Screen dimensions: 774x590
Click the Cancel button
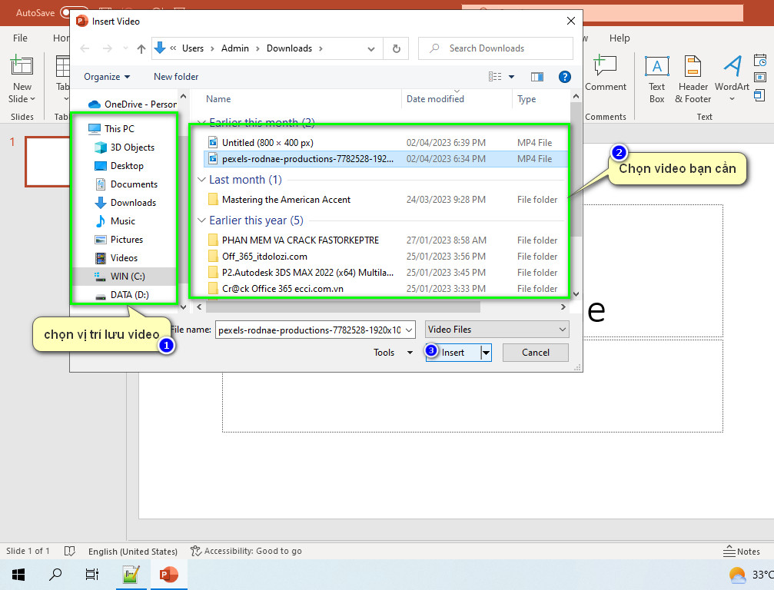536,353
